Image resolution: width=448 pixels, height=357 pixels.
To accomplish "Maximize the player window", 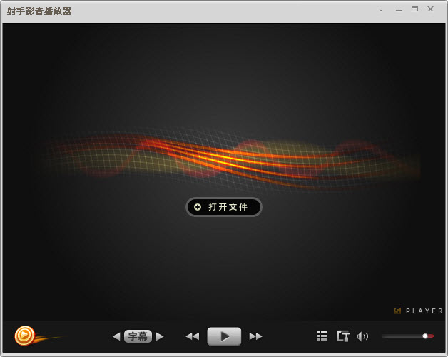I will (x=414, y=9).
